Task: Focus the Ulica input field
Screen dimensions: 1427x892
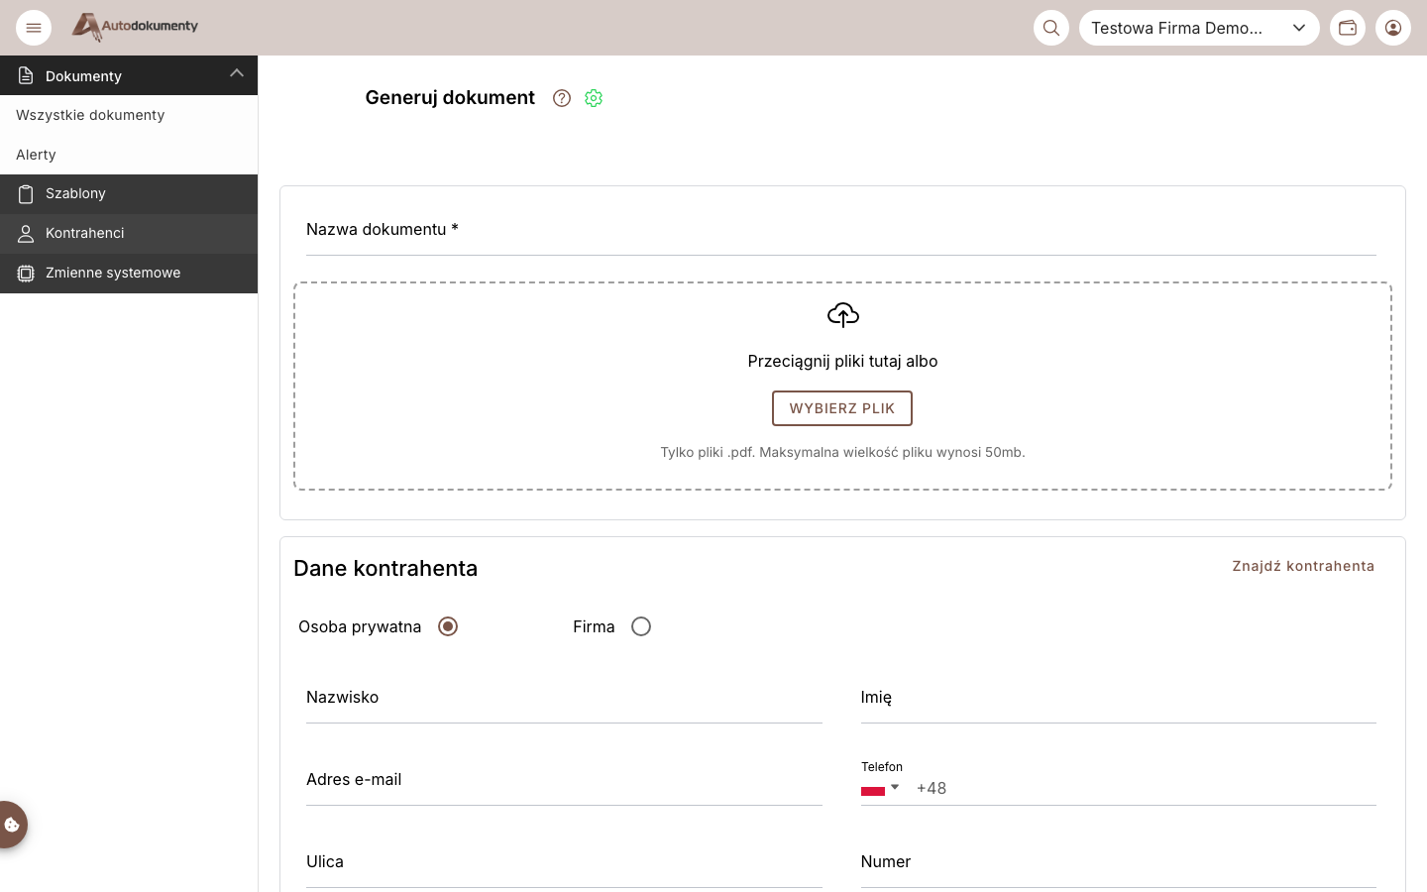Action: 564,862
